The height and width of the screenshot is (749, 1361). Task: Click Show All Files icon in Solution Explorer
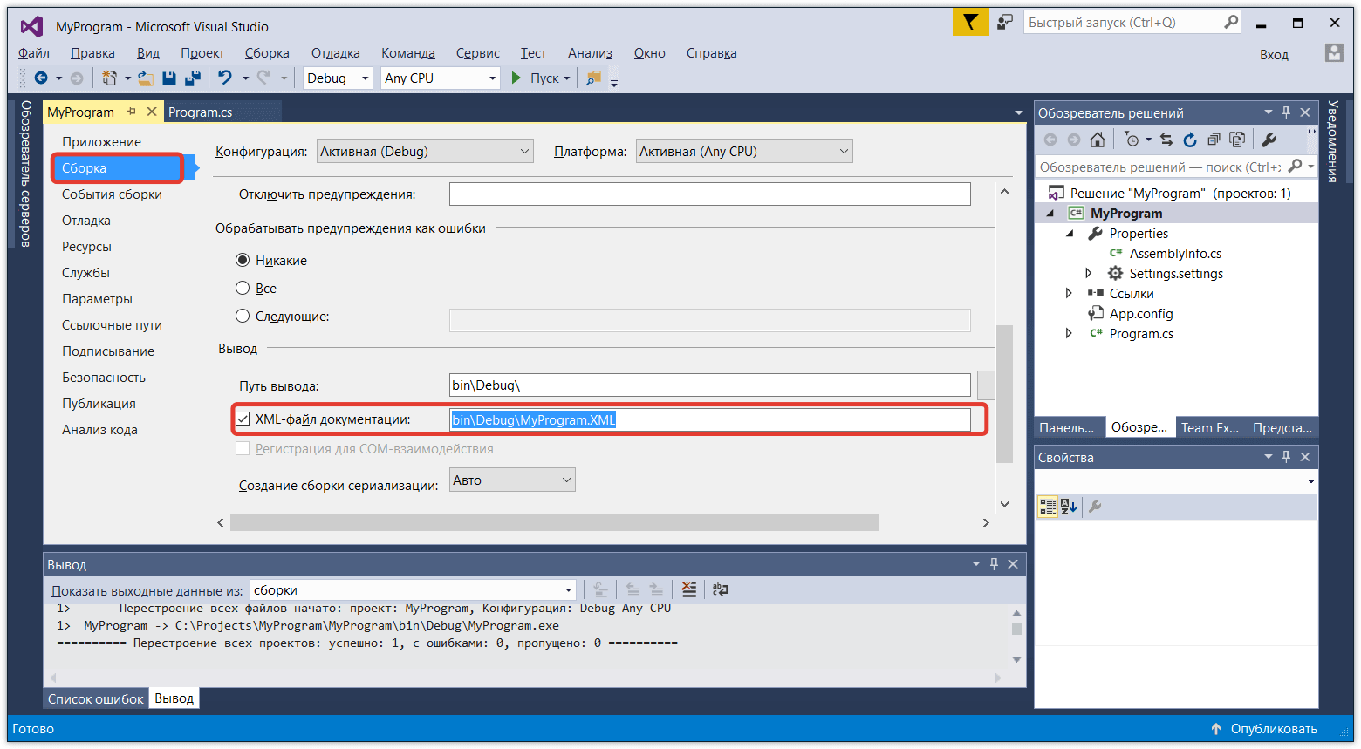click(x=1237, y=140)
